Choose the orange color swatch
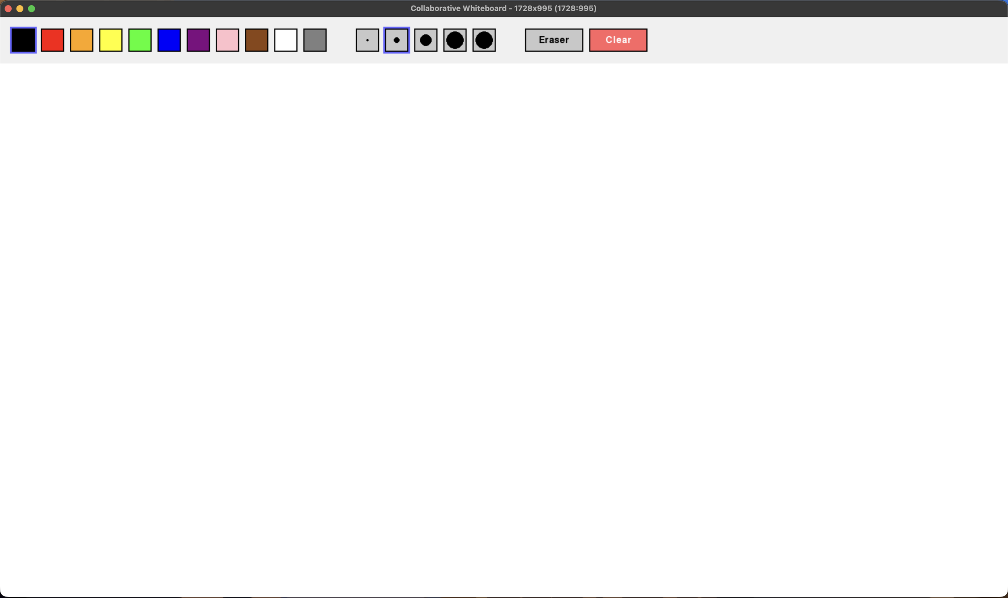Image resolution: width=1008 pixels, height=598 pixels. (x=81, y=40)
